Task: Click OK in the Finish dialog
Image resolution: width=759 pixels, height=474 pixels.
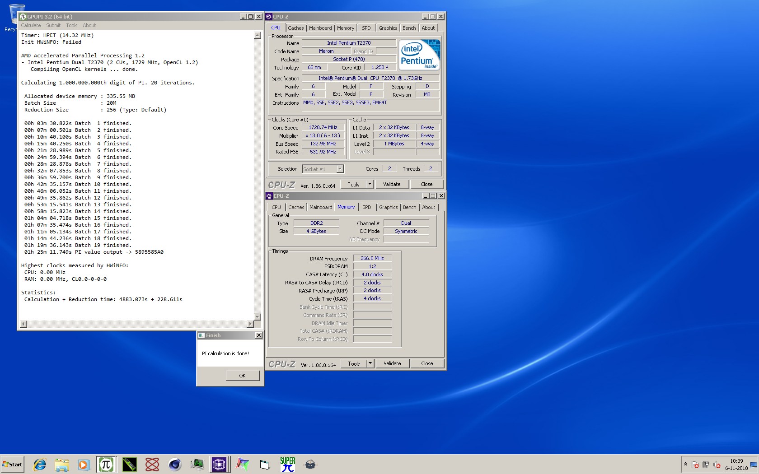Action: 242,376
